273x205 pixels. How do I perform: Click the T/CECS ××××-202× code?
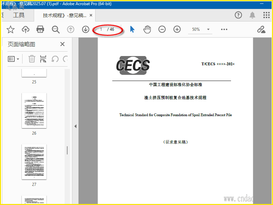[x=218, y=64]
